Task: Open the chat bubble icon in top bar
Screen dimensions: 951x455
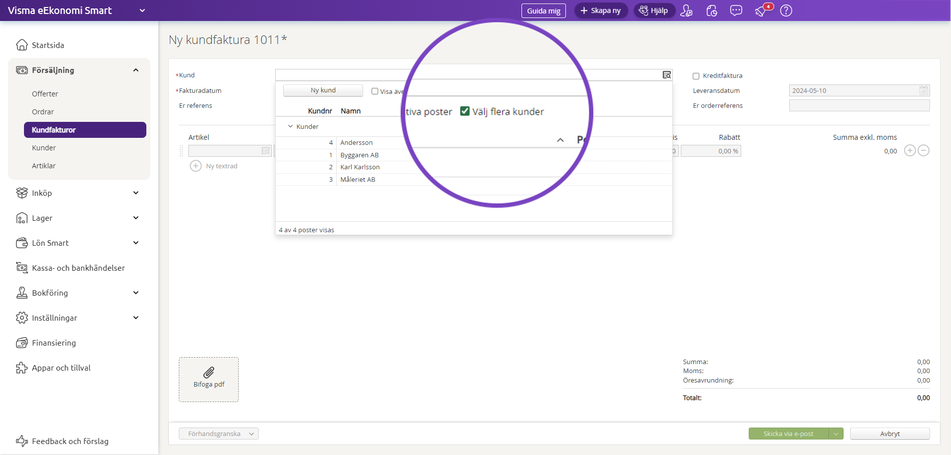Action: [736, 10]
